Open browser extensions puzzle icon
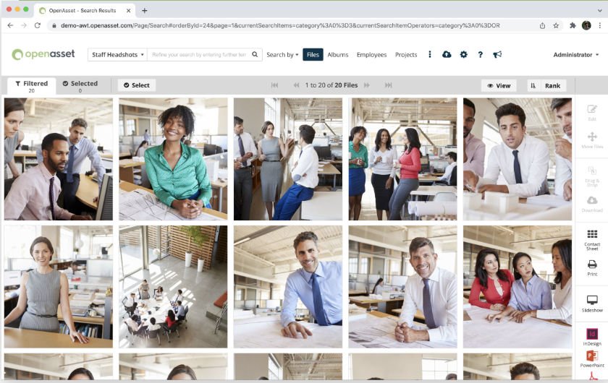 (573, 25)
